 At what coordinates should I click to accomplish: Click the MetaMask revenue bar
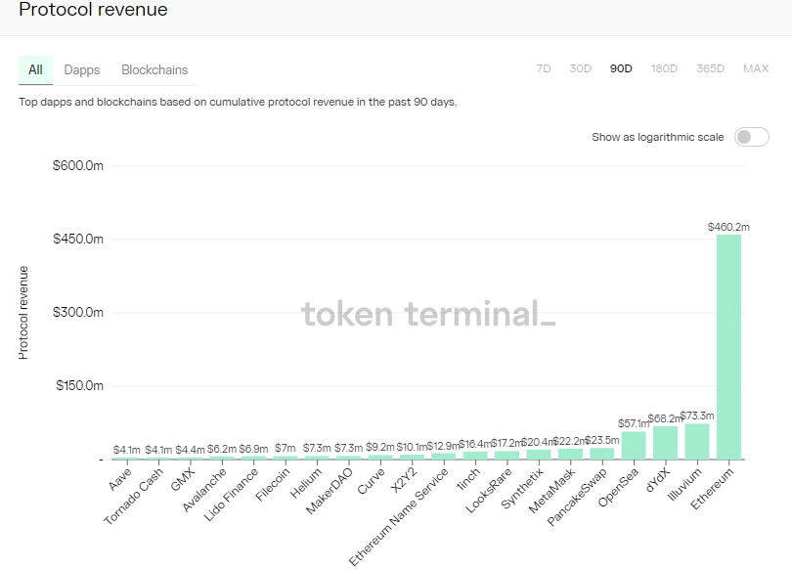570,454
